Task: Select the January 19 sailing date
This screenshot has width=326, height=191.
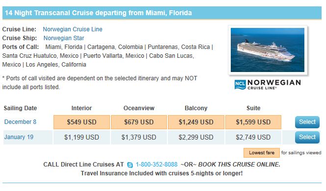Action: click(x=19, y=137)
